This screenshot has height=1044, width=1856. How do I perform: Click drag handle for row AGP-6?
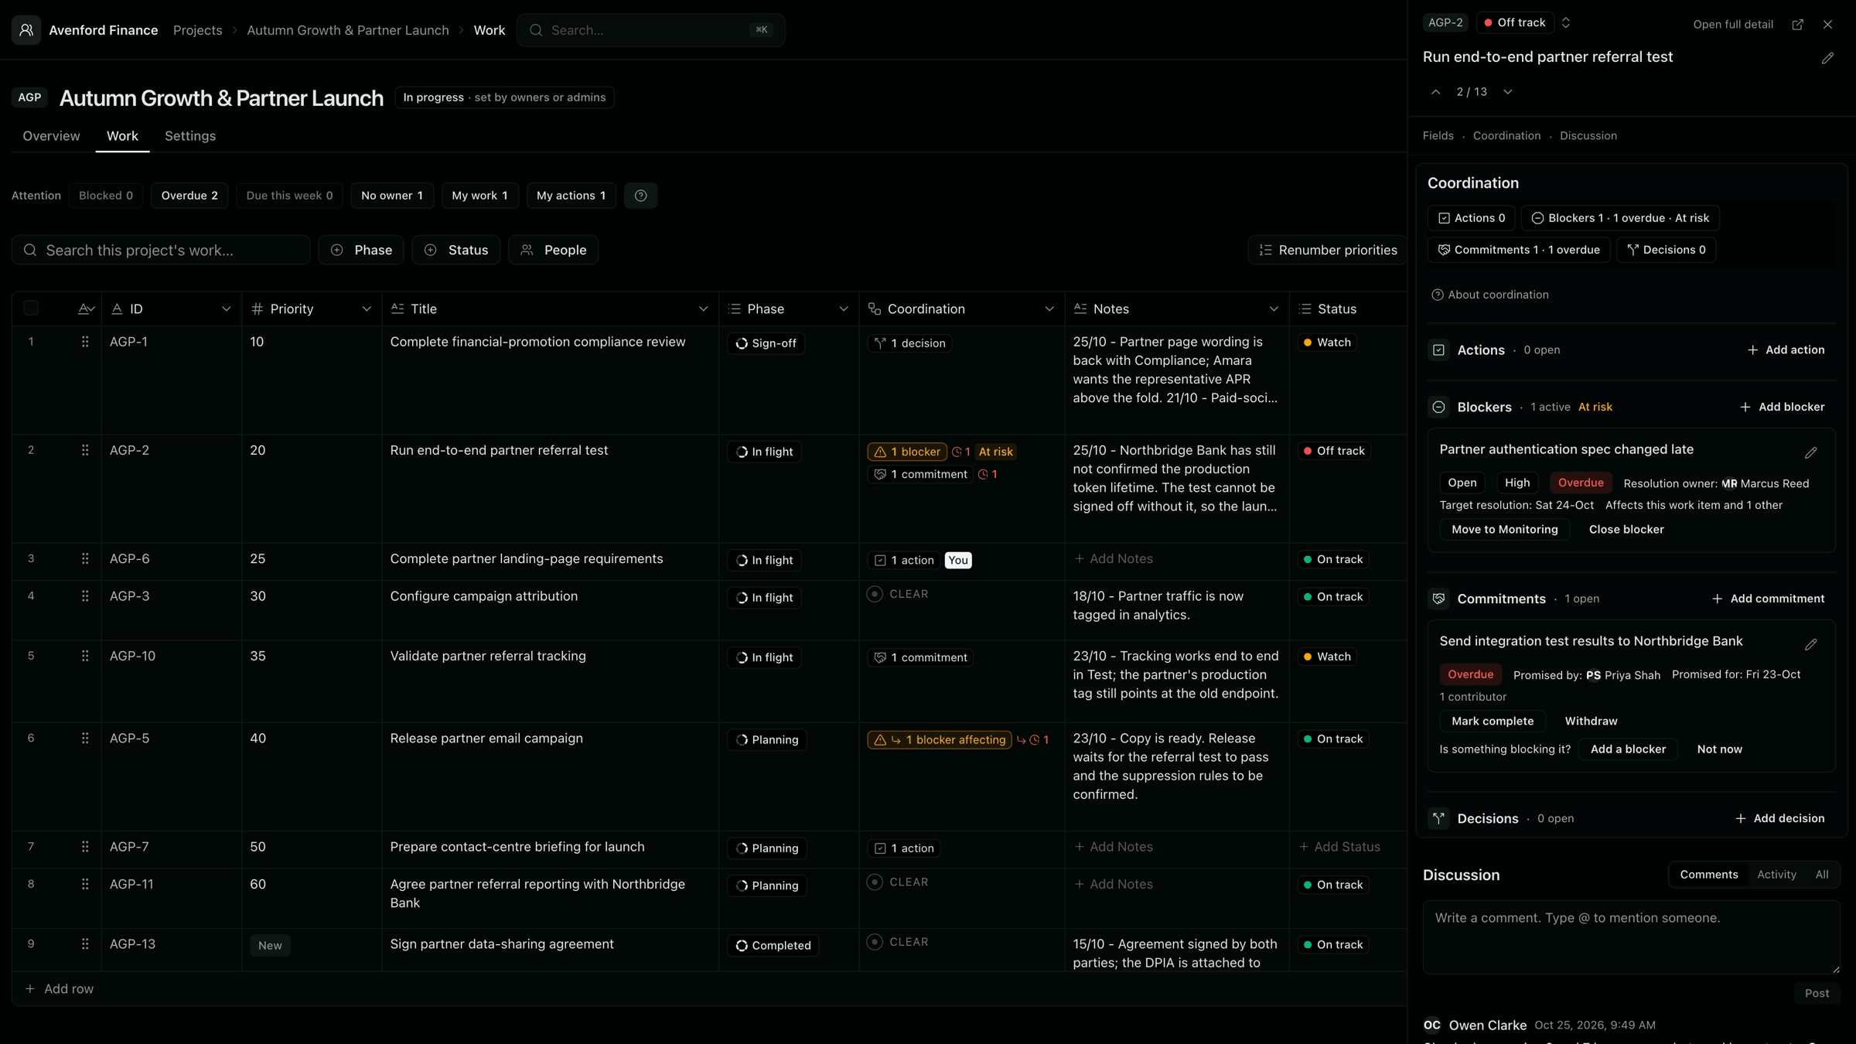coord(85,559)
